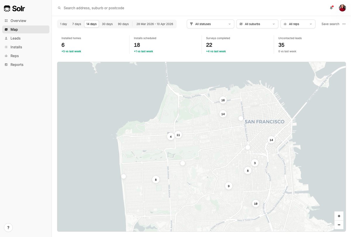Click the Overview grid icon
Screen dimensions: 351x237
point(6,21)
